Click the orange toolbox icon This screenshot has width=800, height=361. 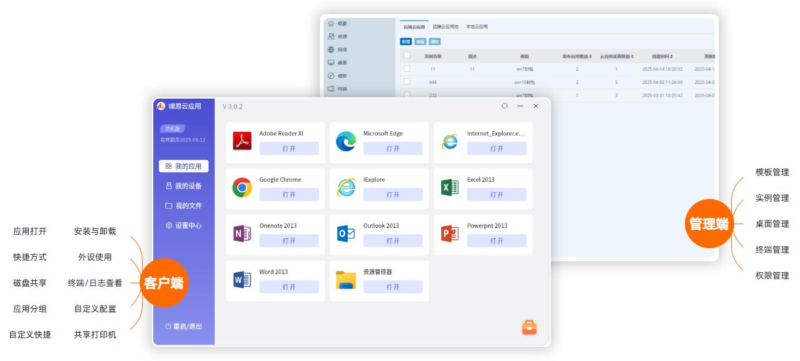529,328
